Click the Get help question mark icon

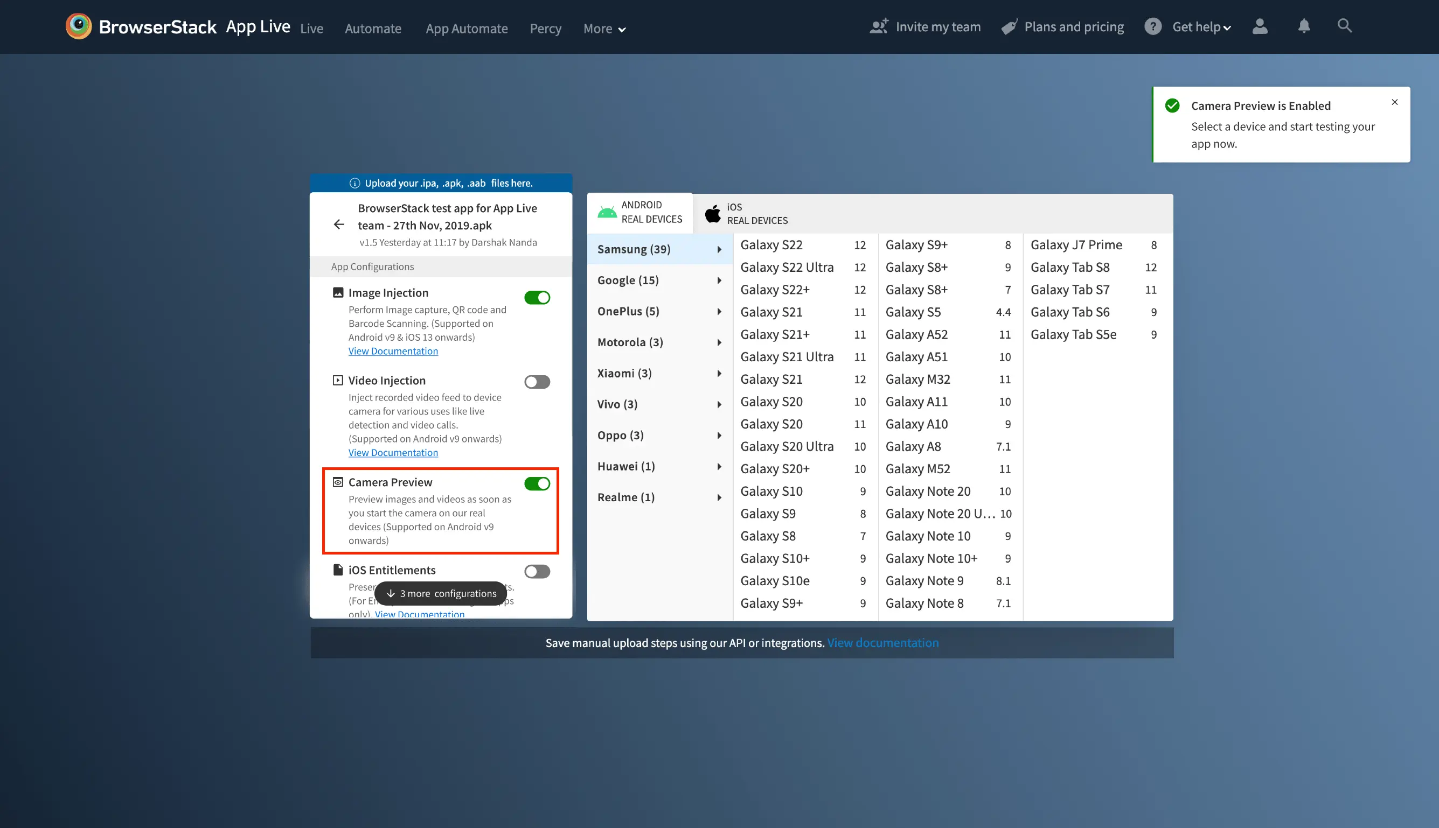pyautogui.click(x=1153, y=27)
